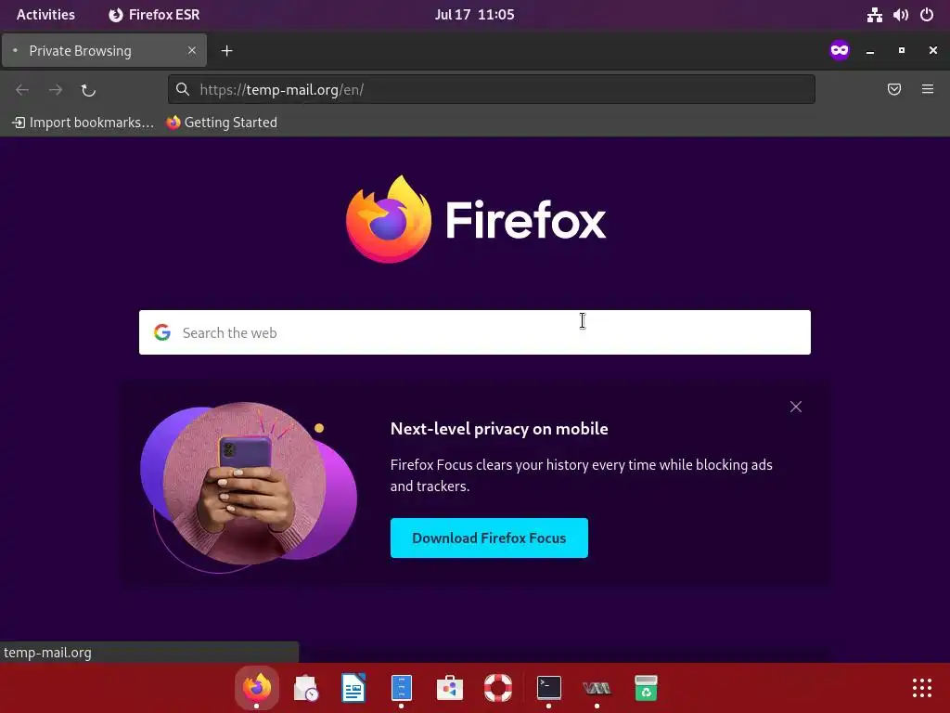Minimize the Firefox window
The width and height of the screenshot is (950, 713).
[870, 51]
